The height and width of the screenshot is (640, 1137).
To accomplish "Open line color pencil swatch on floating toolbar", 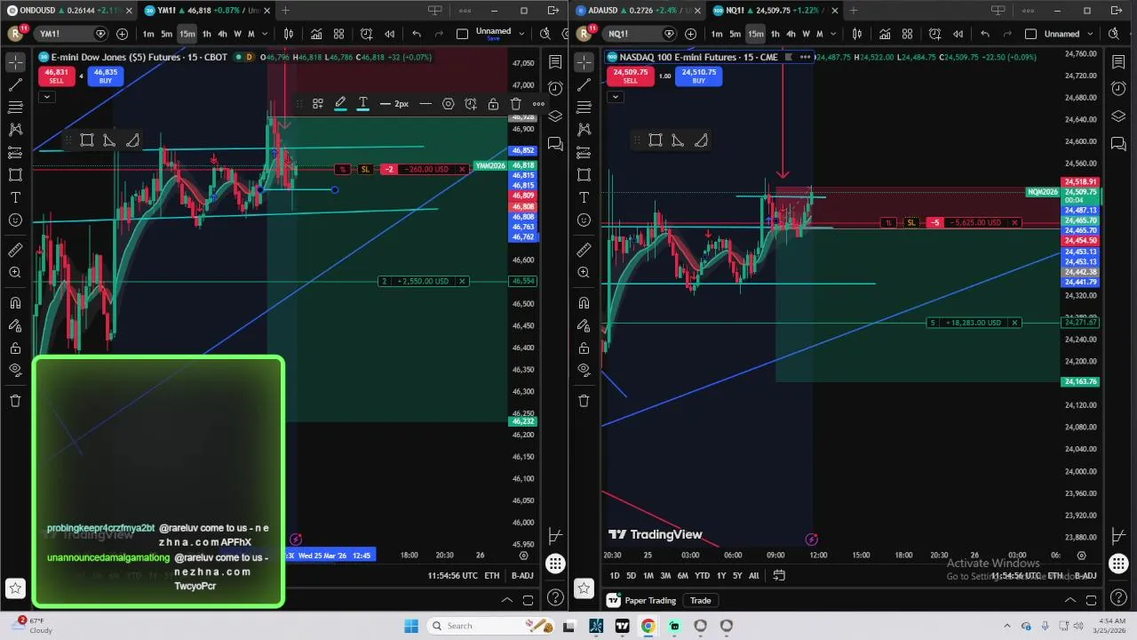I will 340,104.
